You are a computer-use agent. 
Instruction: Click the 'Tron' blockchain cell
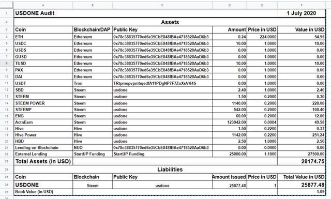(x=93, y=83)
